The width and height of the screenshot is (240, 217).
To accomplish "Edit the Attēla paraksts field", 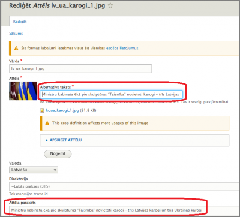I will [x=125, y=210].
